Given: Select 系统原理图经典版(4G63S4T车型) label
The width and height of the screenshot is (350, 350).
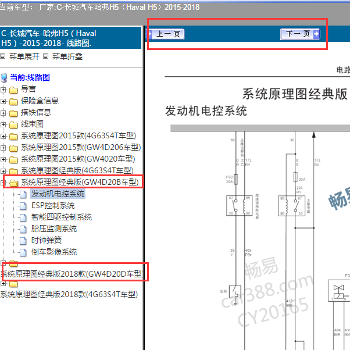Looking at the screenshot, I should [77, 170].
